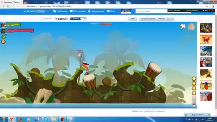Click the fourth round yellow camera button
Viewport: 217px width, 122px height.
pyautogui.click(x=194, y=93)
